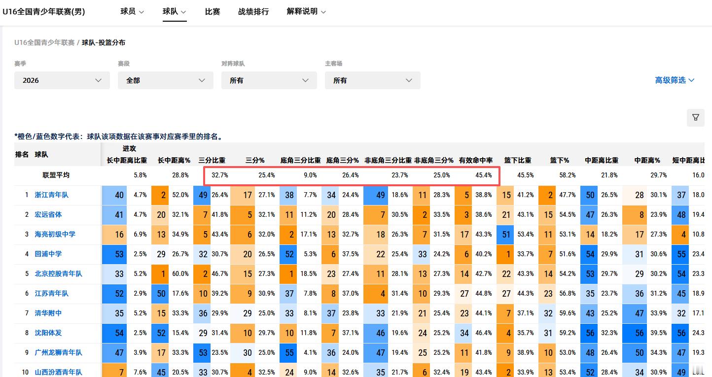
Task: Select the 联盟平均 row label
Action: (x=56, y=175)
